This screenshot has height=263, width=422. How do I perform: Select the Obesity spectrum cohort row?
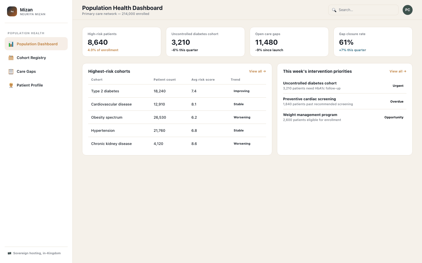[177, 117]
